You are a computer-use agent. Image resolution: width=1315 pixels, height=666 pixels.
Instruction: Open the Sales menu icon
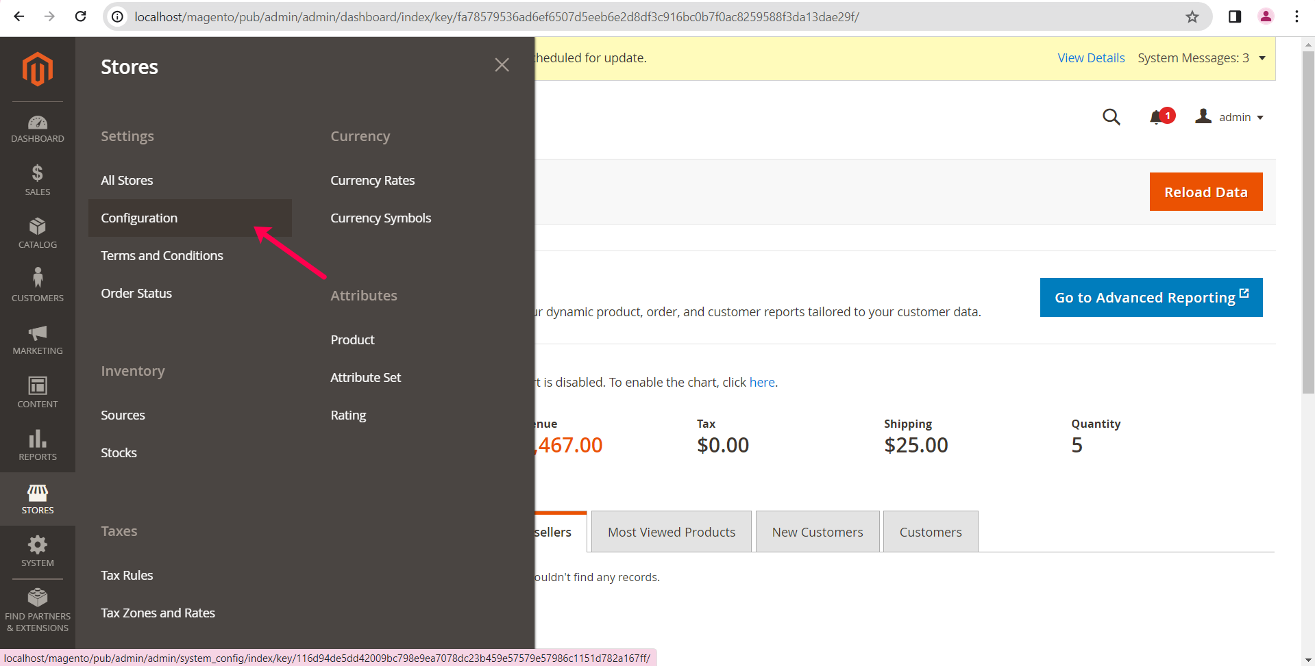coord(38,180)
